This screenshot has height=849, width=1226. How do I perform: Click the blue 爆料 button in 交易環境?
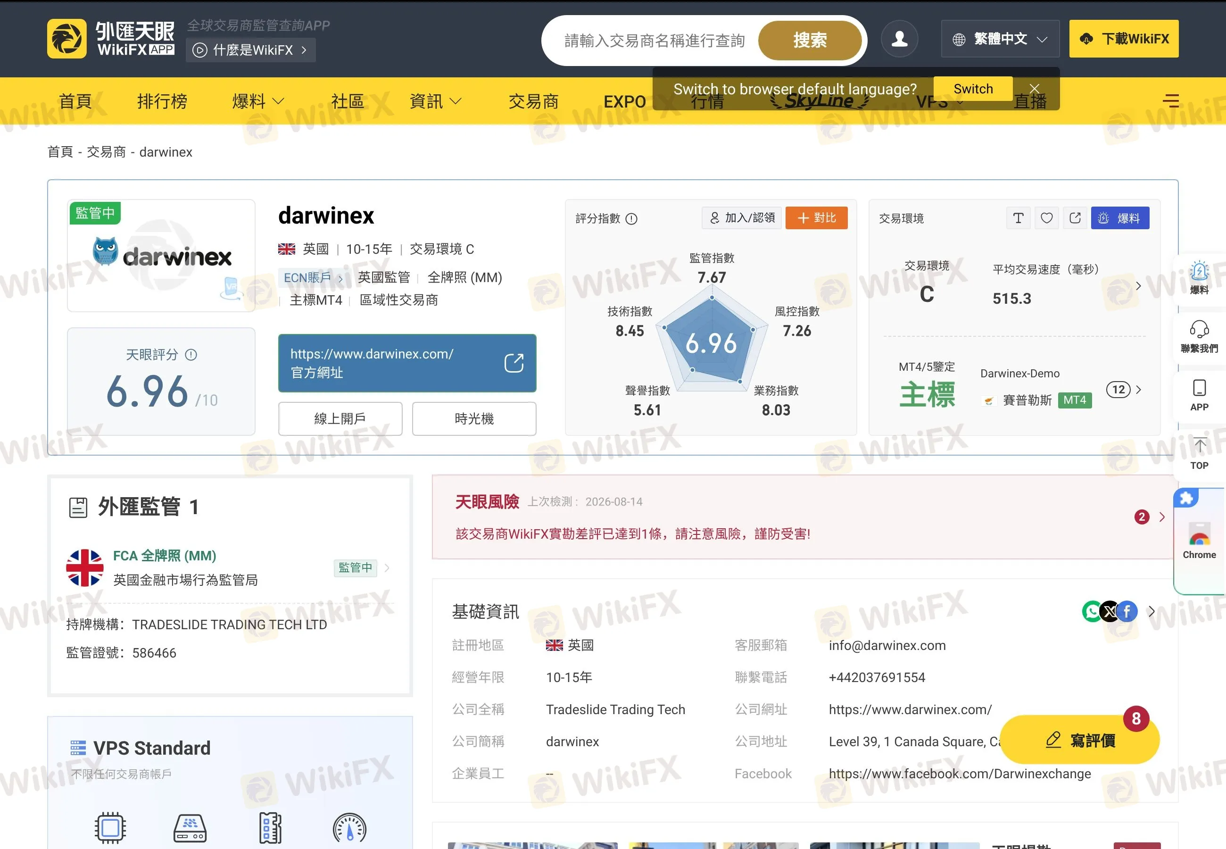(x=1120, y=218)
